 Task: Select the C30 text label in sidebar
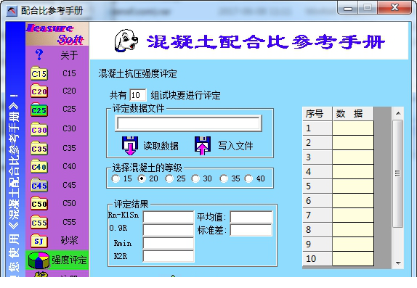pyautogui.click(x=69, y=128)
